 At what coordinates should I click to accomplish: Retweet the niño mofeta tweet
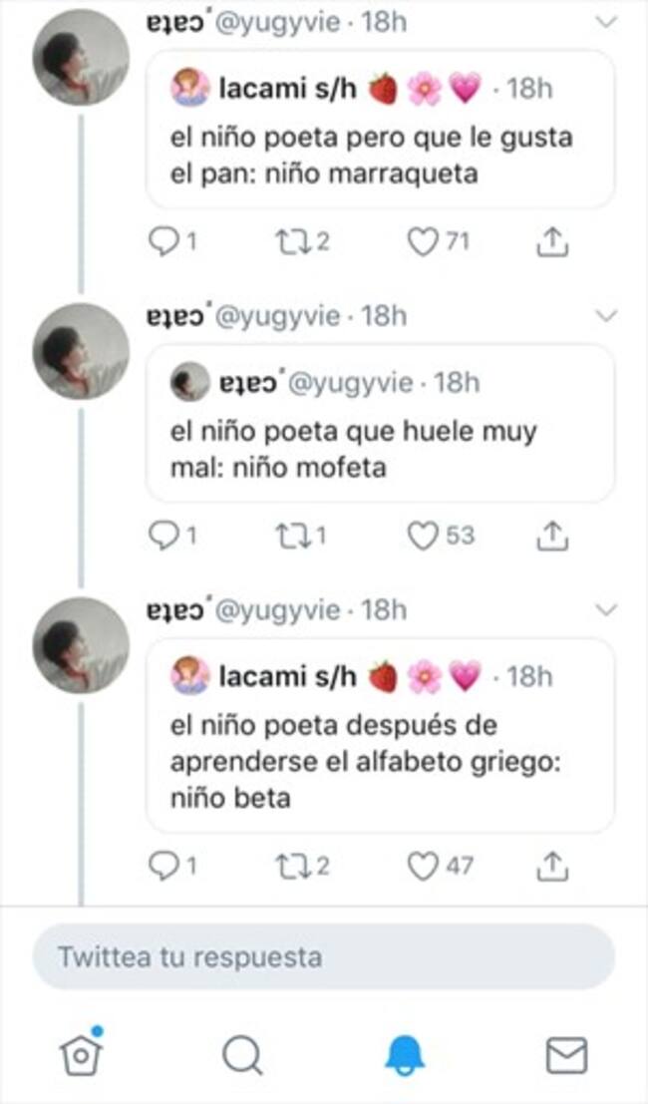pos(294,537)
